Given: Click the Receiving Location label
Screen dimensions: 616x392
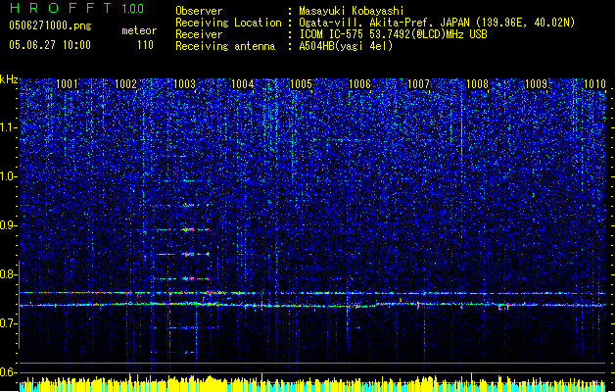Looking at the screenshot, I should point(228,23).
